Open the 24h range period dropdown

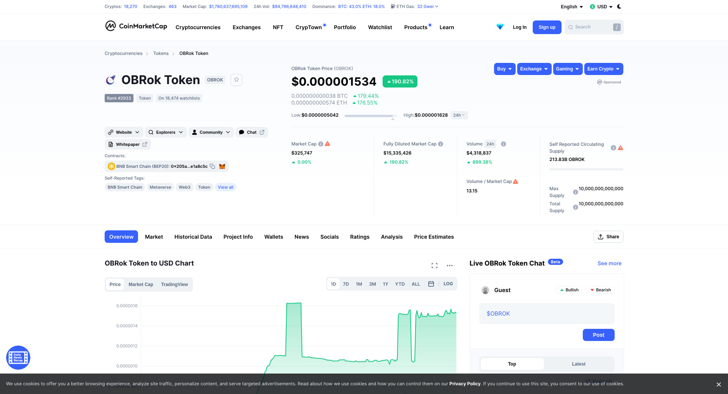pyautogui.click(x=459, y=115)
